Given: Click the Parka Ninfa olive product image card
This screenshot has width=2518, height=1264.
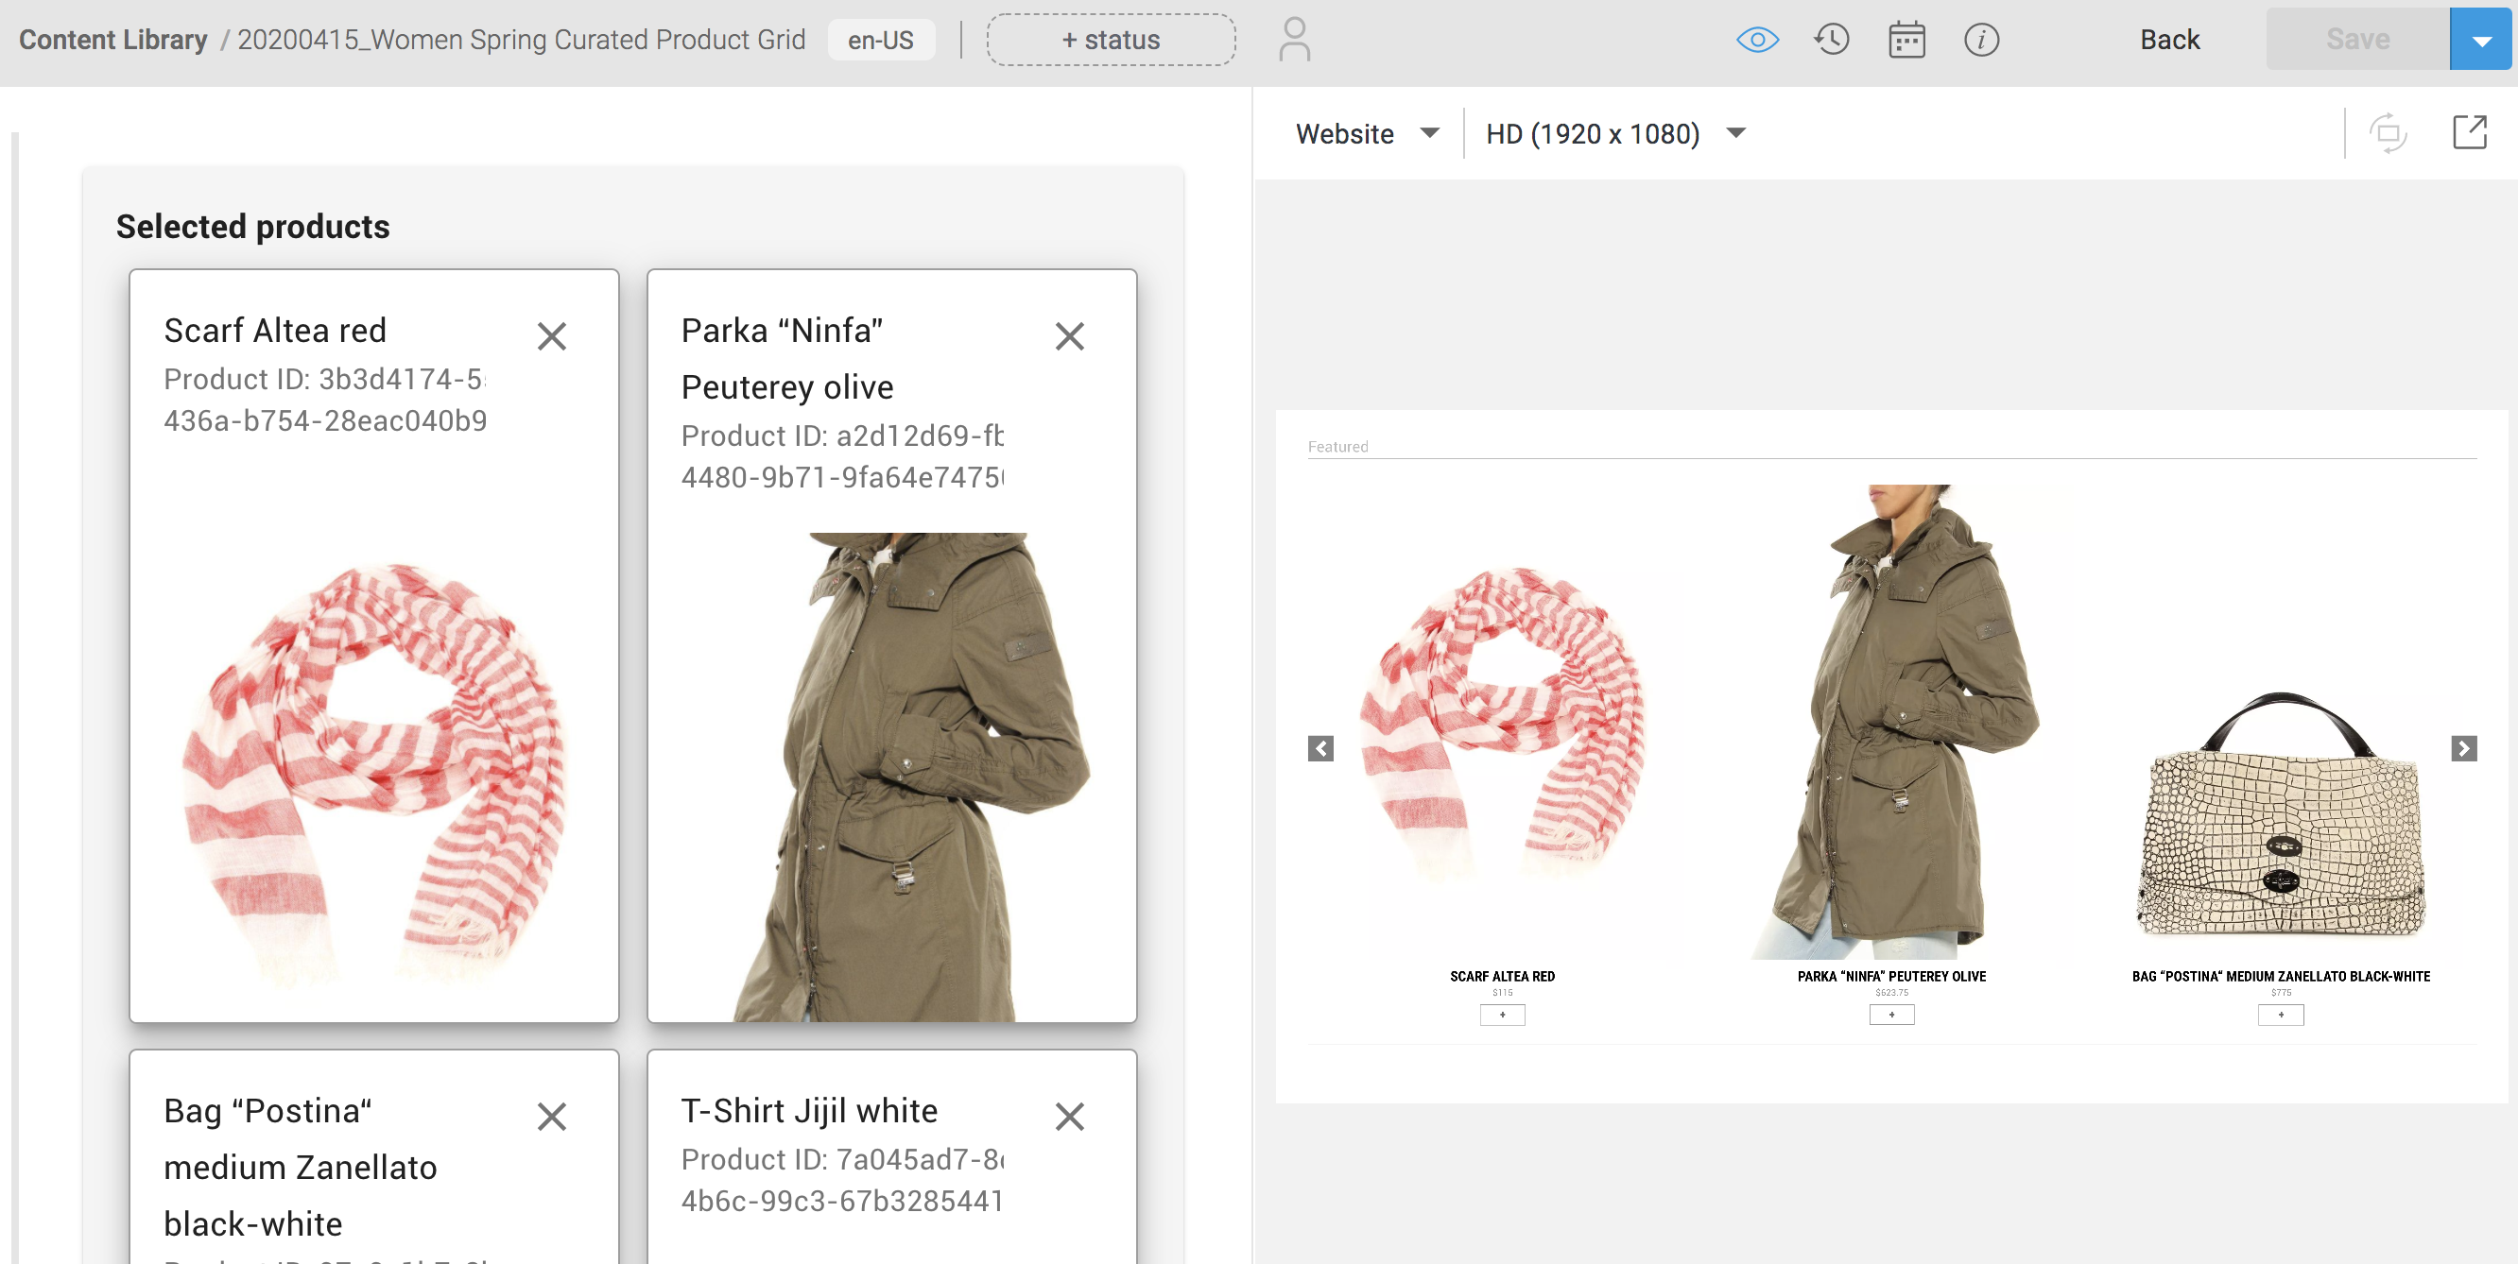Looking at the screenshot, I should point(891,777).
